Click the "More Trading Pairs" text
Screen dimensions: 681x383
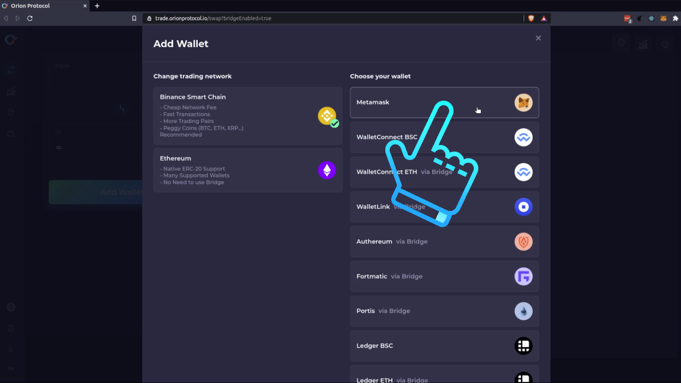click(x=189, y=121)
